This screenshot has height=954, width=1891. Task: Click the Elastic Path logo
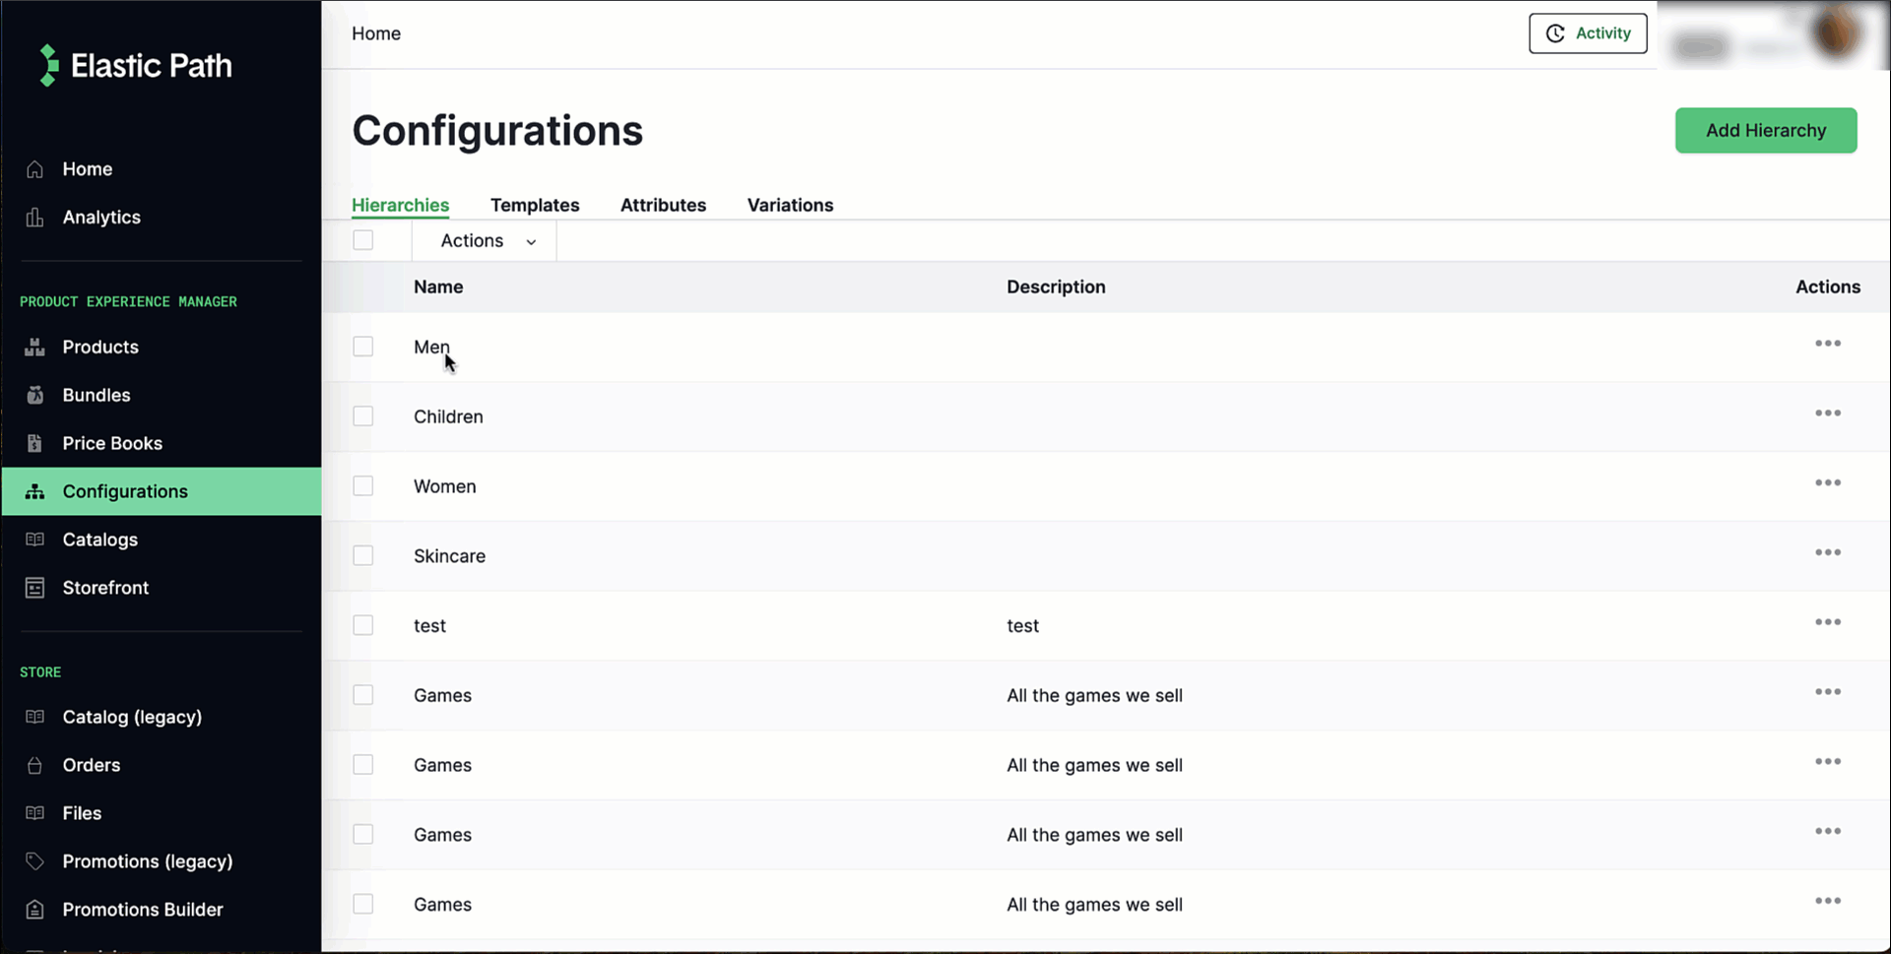coord(135,65)
